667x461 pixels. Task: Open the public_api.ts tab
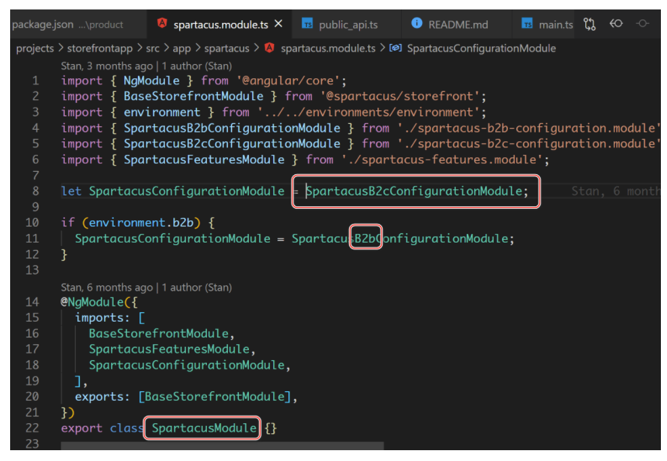348,24
